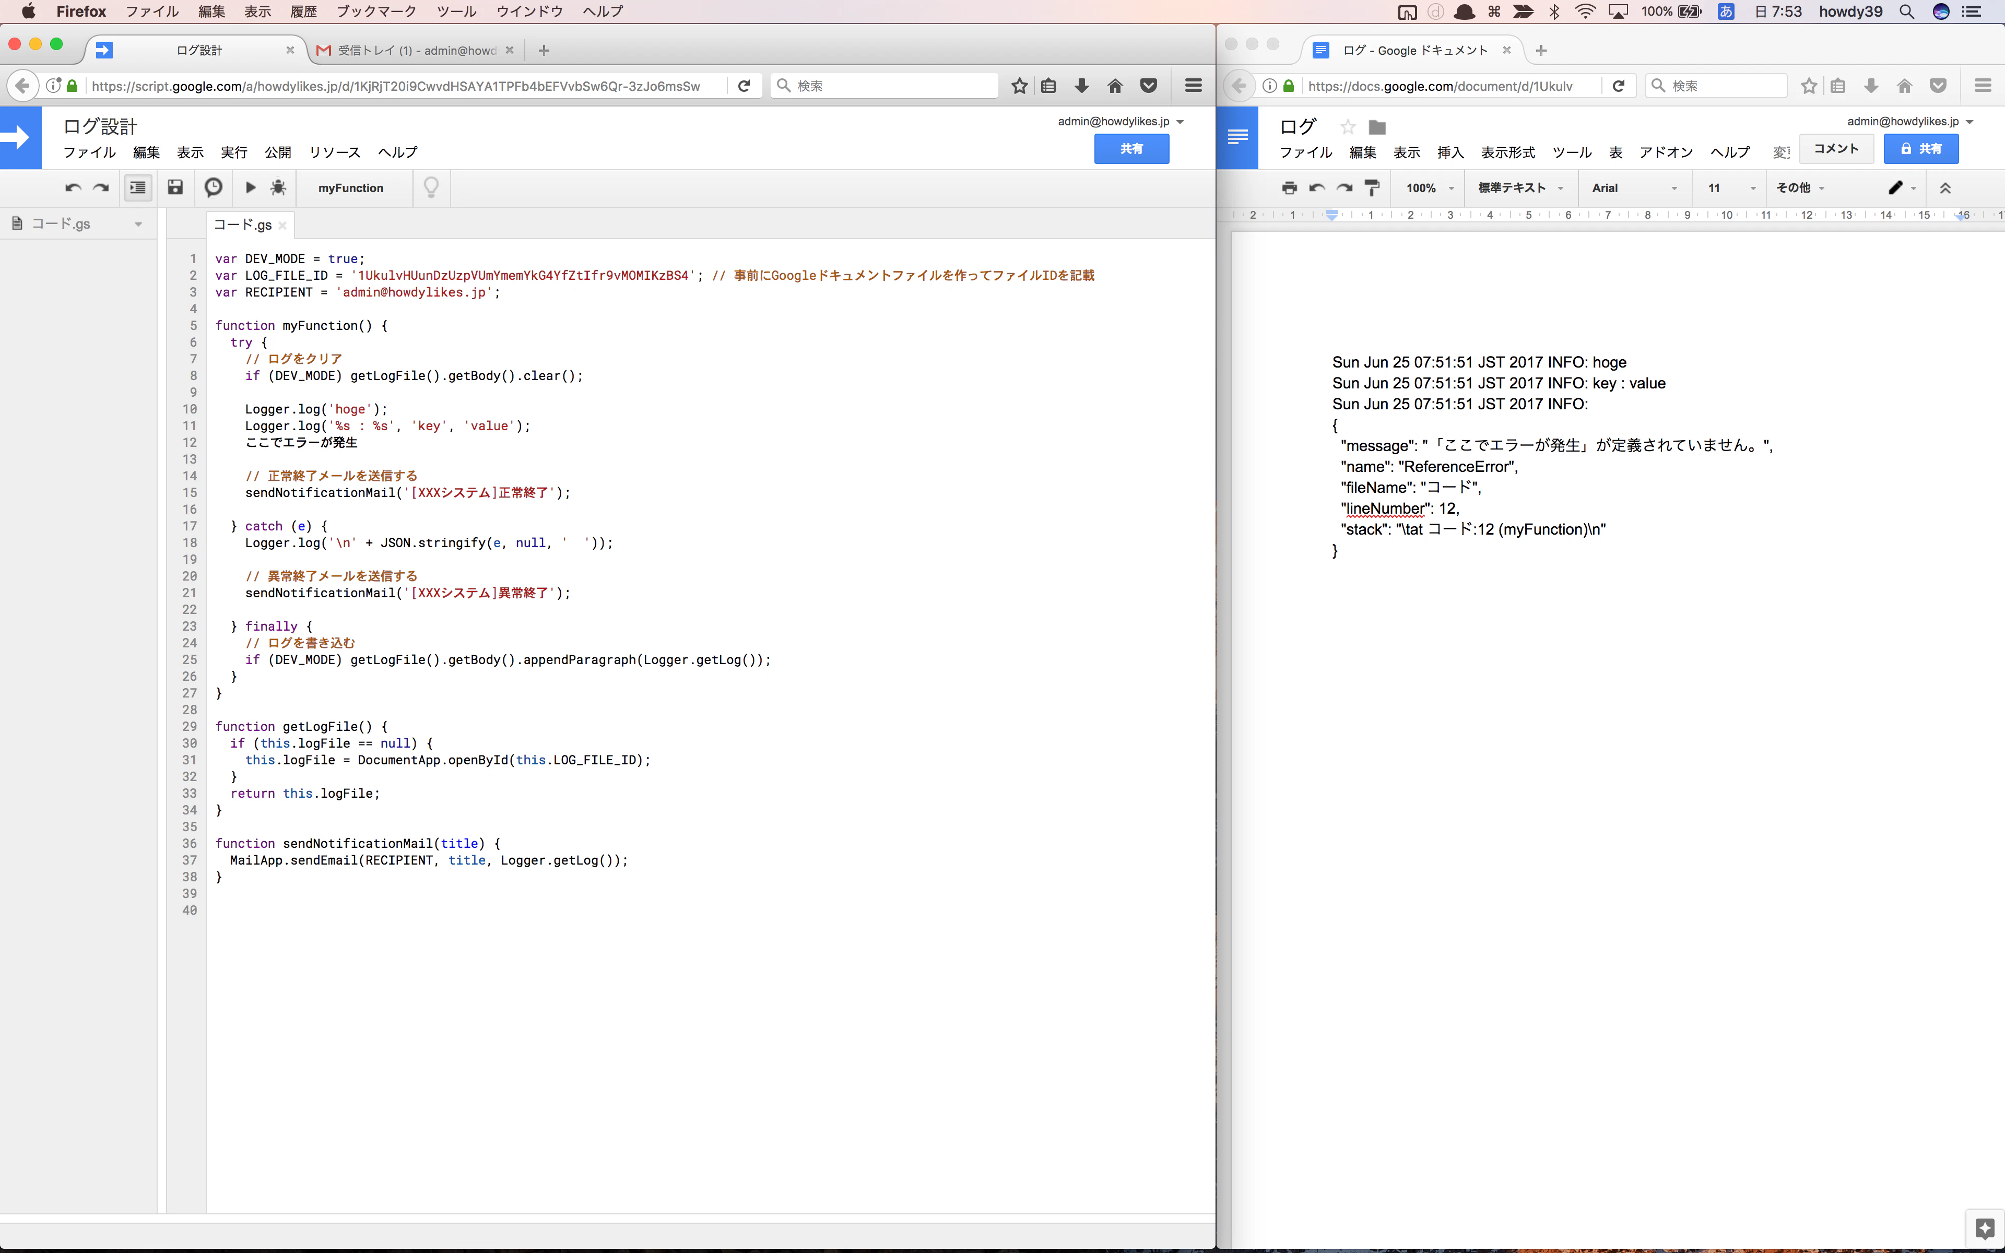Viewport: 2005px width, 1253px height.
Task: Click the 共有 button in script editor
Action: (x=1131, y=149)
